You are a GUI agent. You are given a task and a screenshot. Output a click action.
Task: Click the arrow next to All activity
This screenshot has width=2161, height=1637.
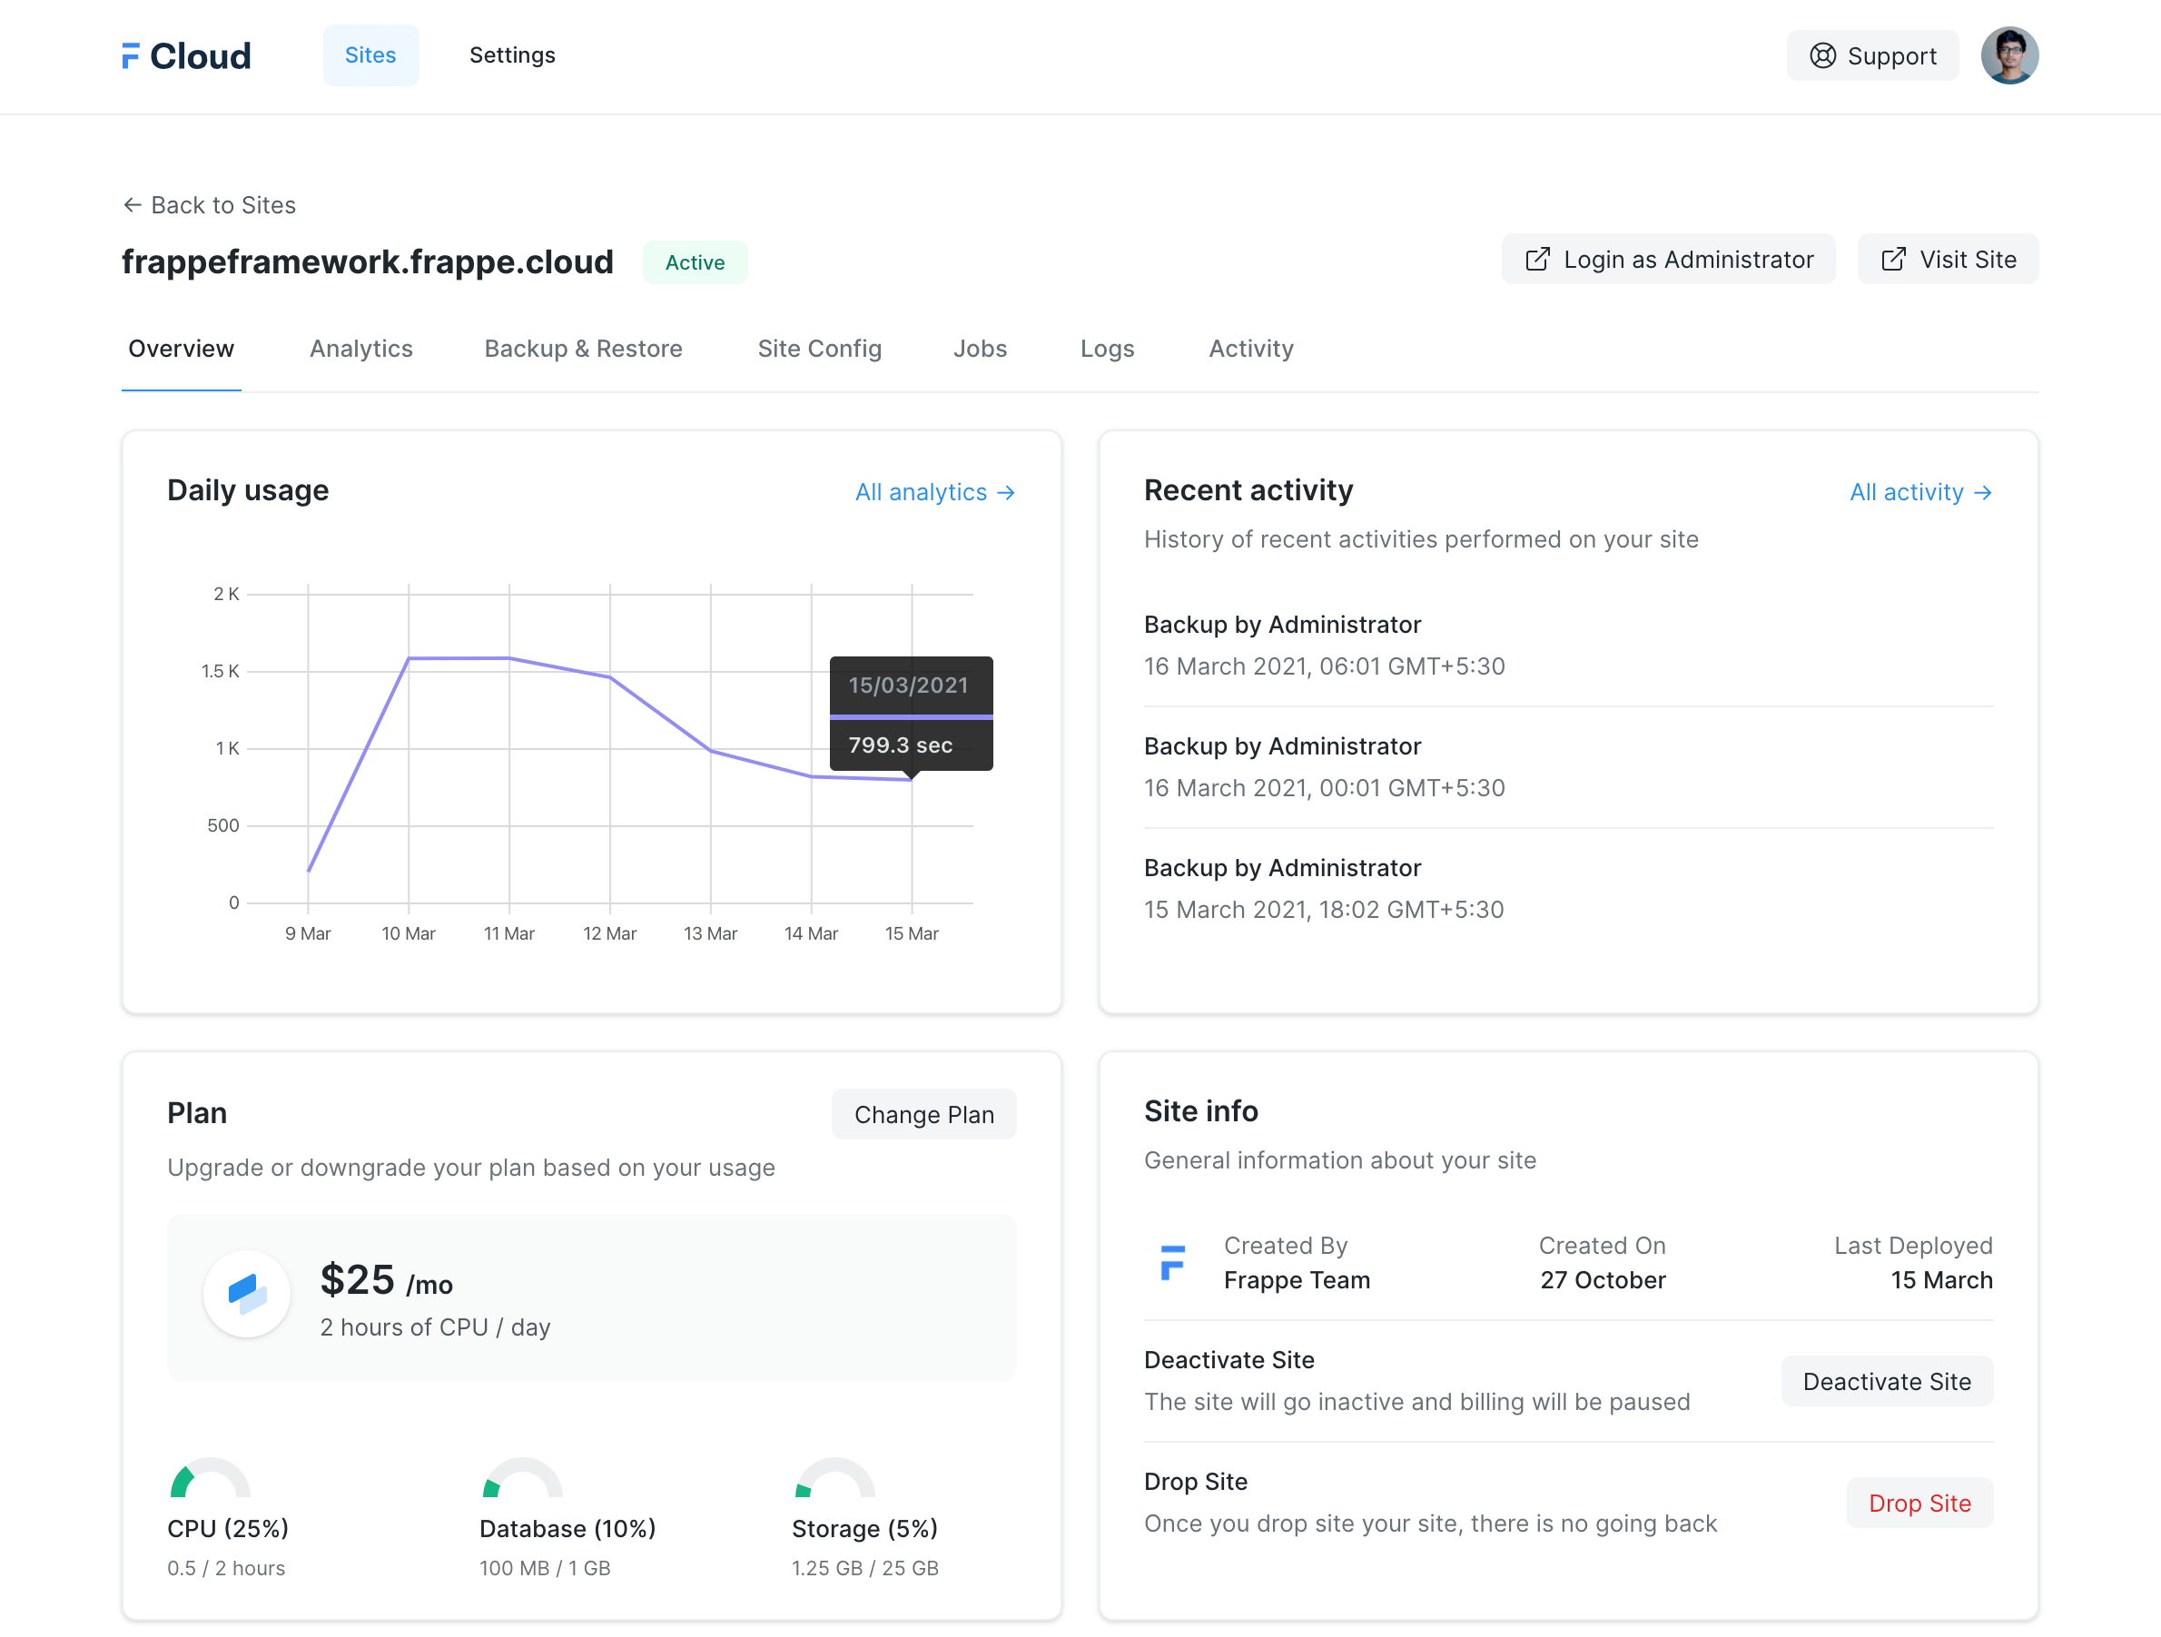click(1982, 492)
